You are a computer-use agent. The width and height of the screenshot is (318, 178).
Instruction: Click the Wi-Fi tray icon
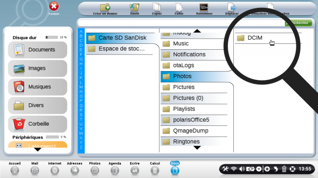(234, 169)
